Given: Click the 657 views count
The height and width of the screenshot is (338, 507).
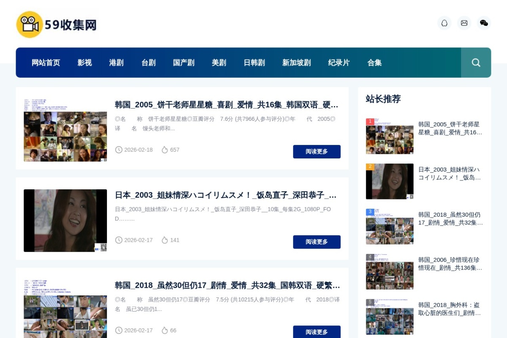Looking at the screenshot, I should pyautogui.click(x=175, y=150).
